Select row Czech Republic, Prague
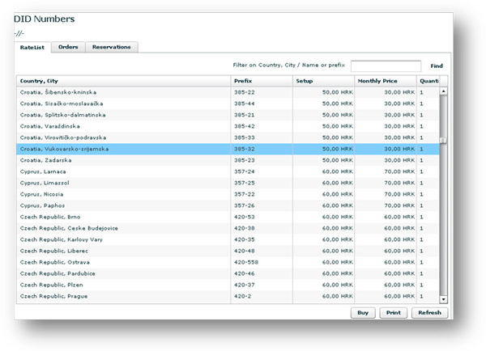 228,296
